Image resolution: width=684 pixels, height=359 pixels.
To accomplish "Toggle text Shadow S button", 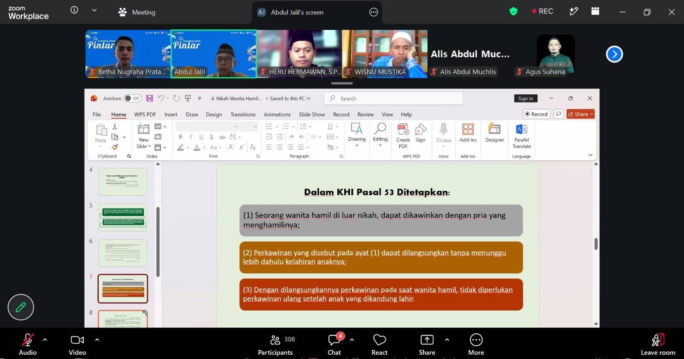I will pos(211,137).
